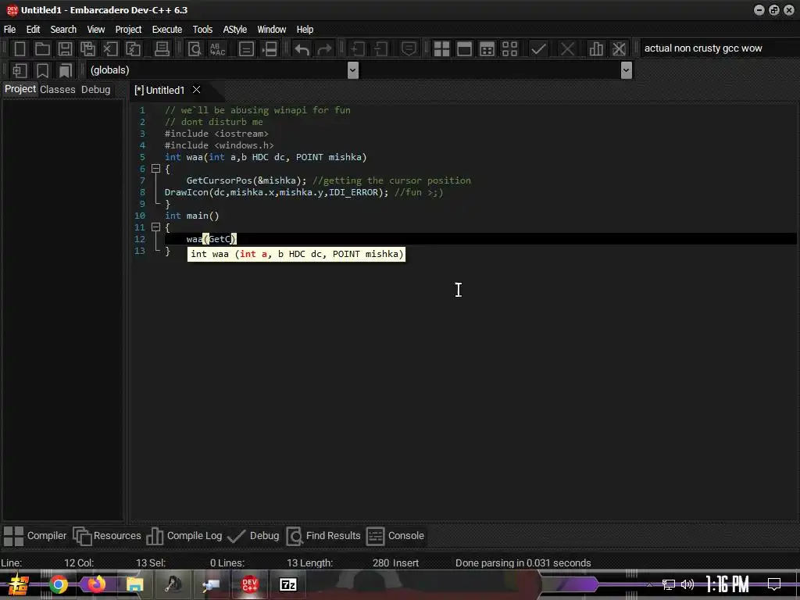Image resolution: width=800 pixels, height=600 pixels.
Task: Click the Save All files icon
Action: (x=87, y=49)
